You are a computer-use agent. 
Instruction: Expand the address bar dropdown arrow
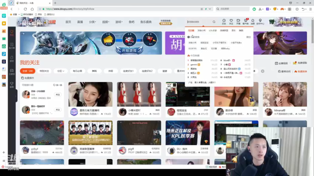[x=210, y=9]
